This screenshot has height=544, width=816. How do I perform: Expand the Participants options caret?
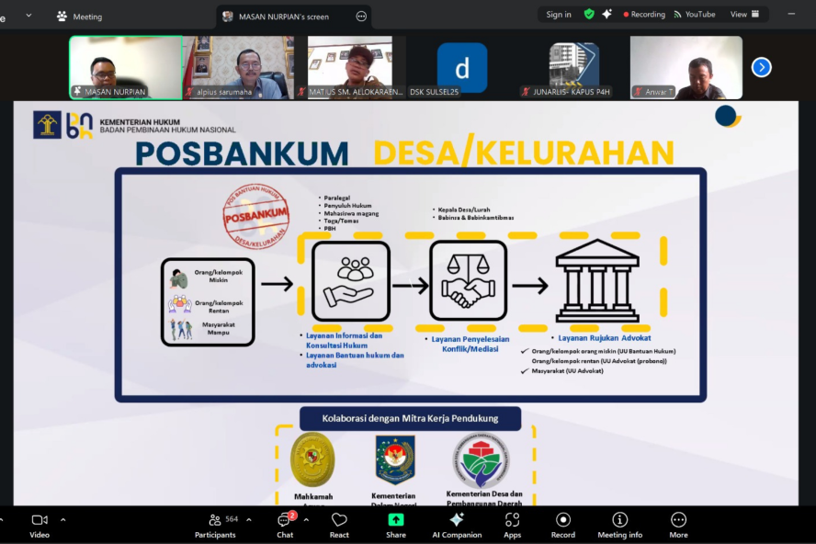coord(248,519)
